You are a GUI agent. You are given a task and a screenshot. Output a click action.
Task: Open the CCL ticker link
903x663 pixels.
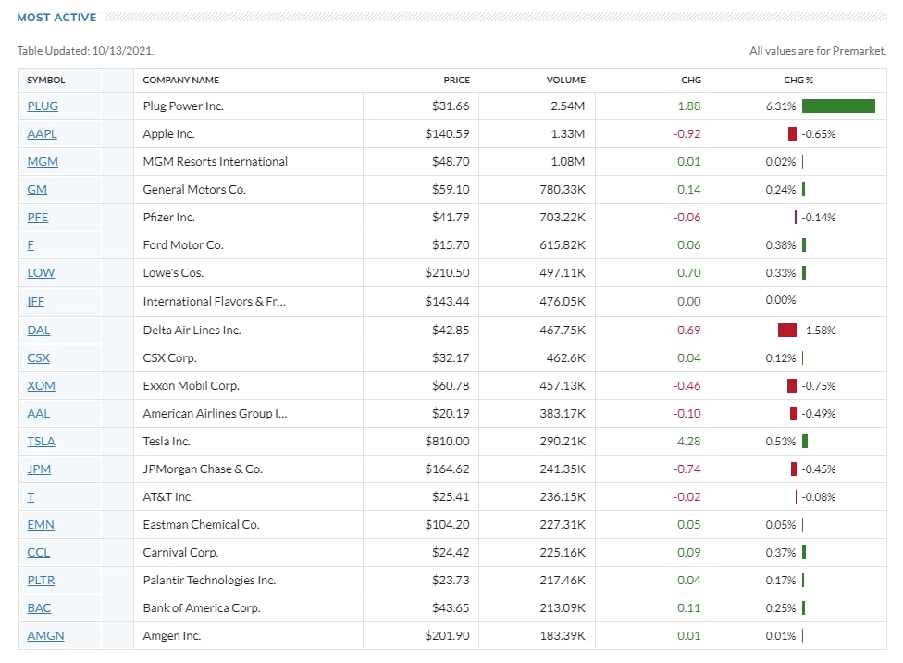[39, 552]
